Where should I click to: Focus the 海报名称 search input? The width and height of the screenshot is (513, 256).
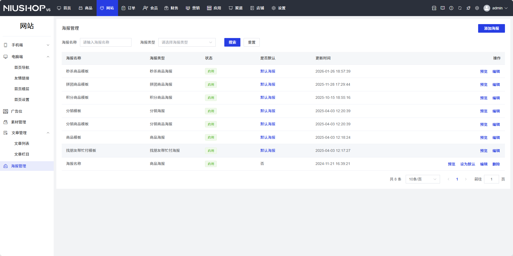tap(105, 42)
